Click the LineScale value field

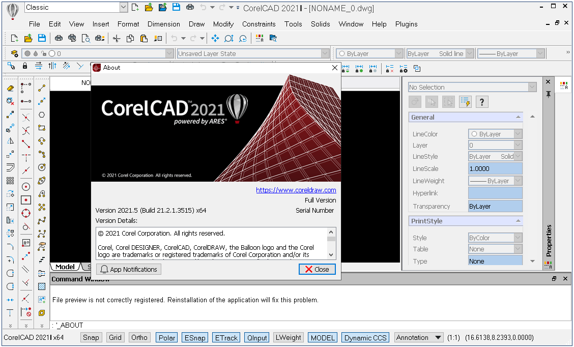tap(495, 168)
